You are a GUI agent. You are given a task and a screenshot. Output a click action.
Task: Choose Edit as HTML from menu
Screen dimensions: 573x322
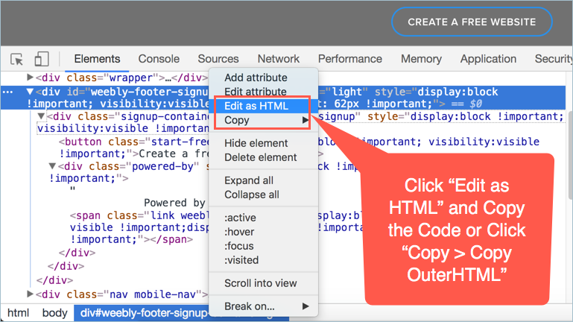(x=256, y=106)
